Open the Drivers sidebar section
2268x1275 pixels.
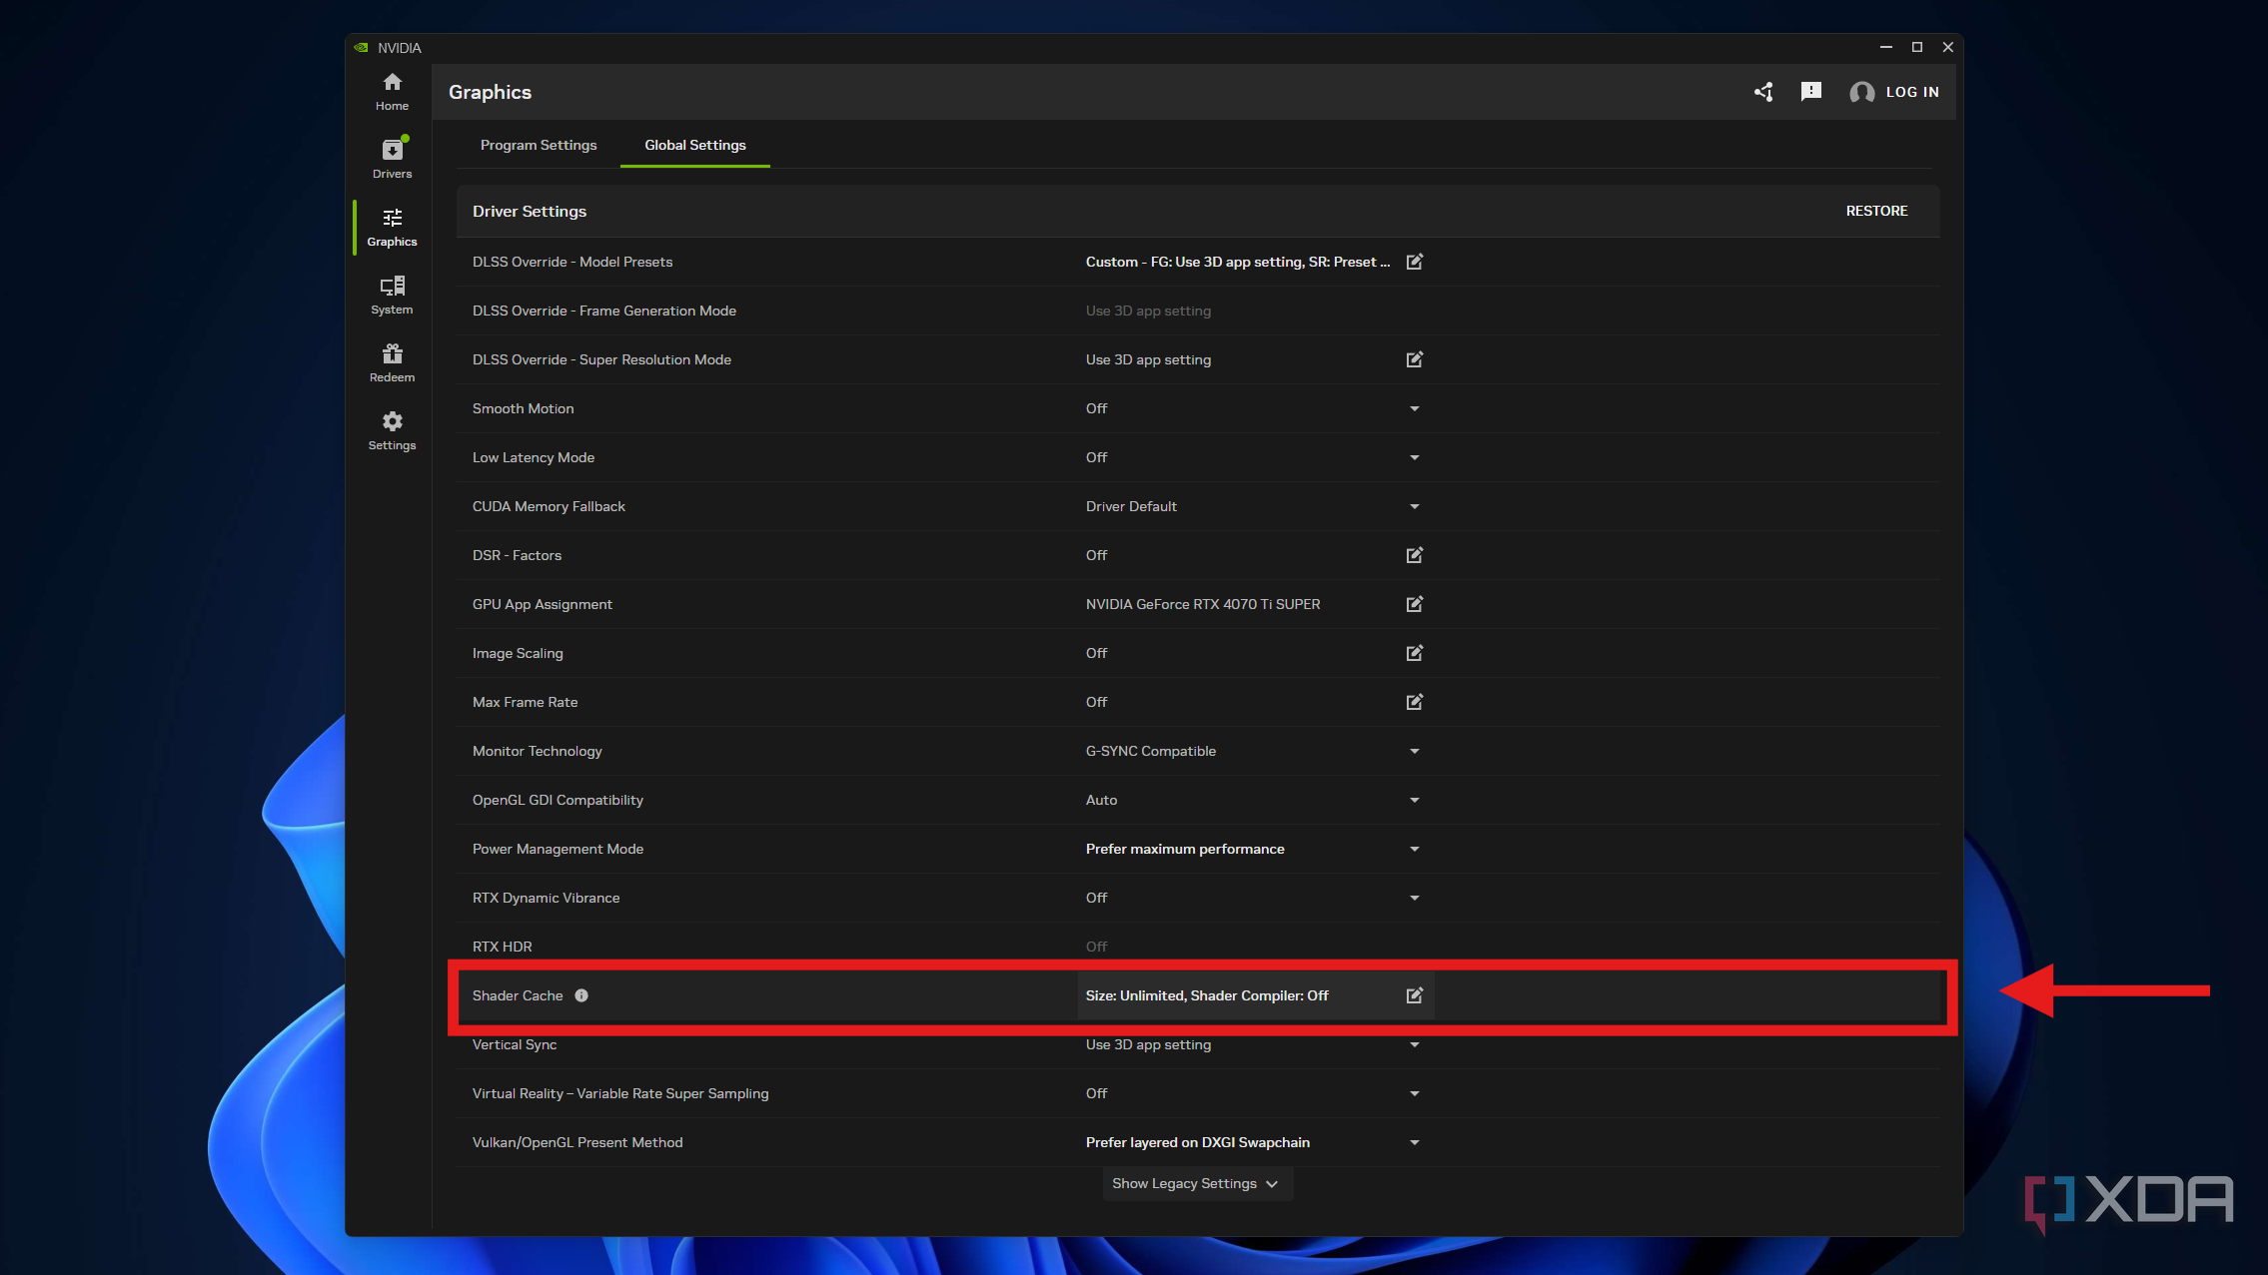(392, 160)
